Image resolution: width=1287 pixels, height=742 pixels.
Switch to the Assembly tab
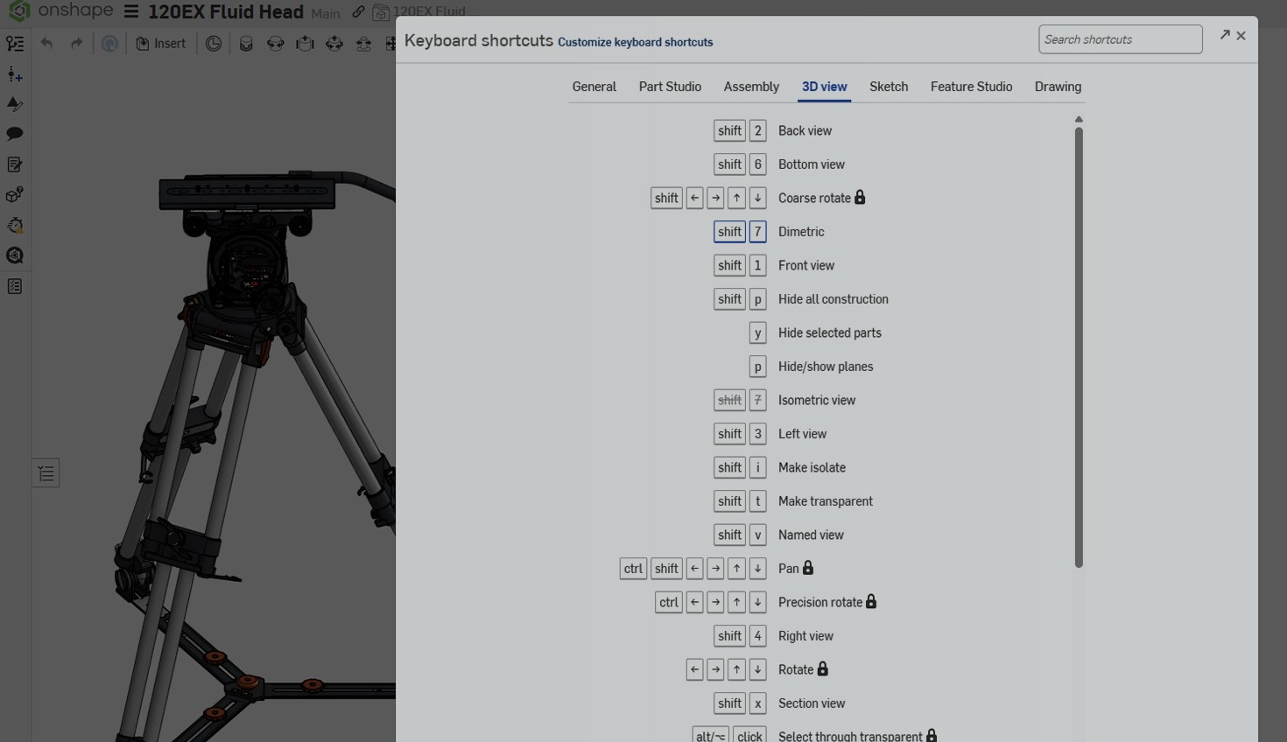pos(751,87)
